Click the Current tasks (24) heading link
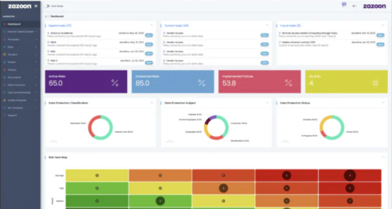Screen dimensions: 392x209 [x=176, y=26]
